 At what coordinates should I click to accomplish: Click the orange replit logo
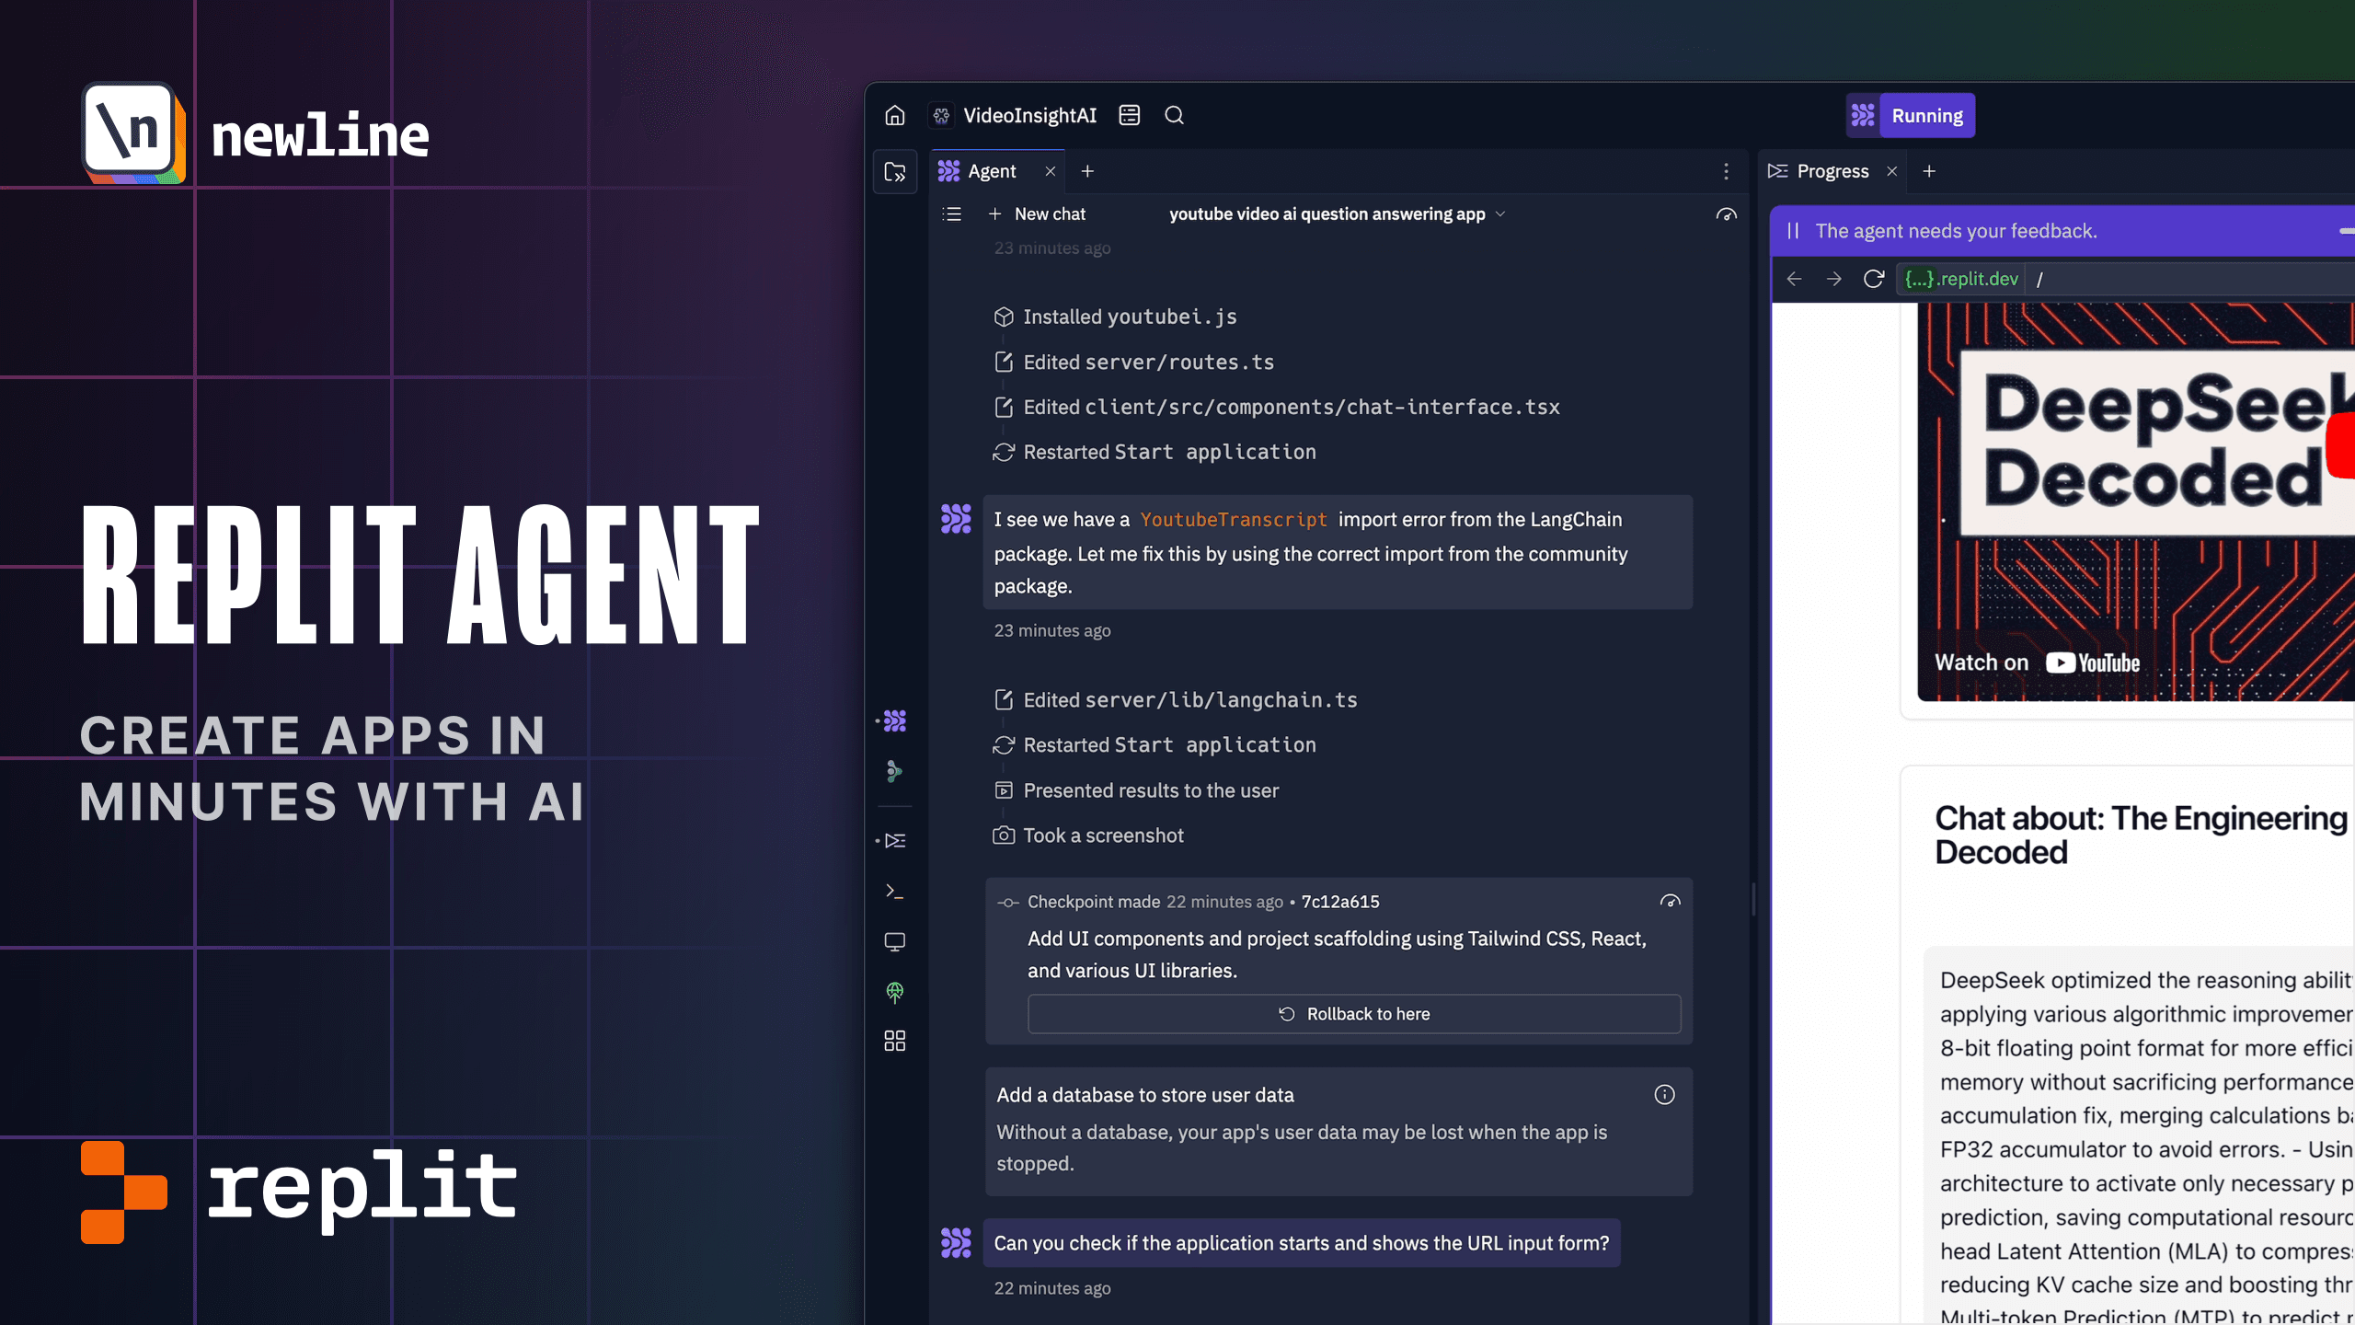tap(299, 1192)
